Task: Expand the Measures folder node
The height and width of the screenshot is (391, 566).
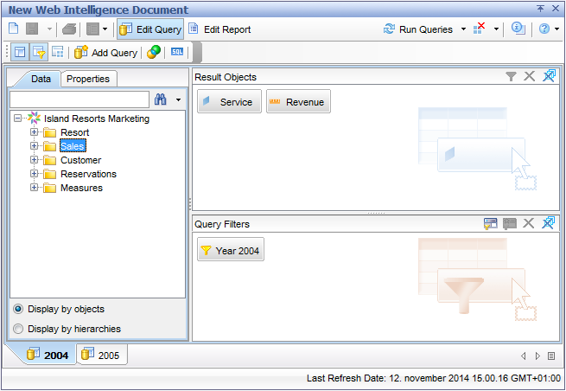Action: tap(35, 188)
